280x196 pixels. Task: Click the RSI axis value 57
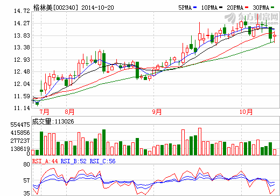(x=26, y=180)
